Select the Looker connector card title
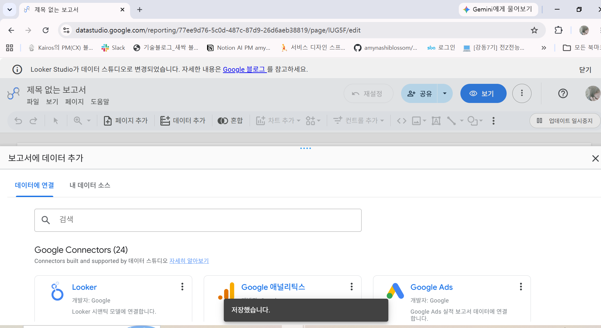 click(84, 287)
